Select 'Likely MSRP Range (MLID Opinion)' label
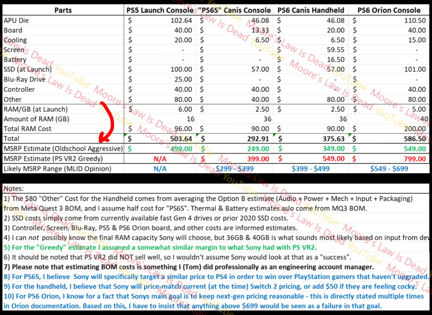 click(57, 169)
